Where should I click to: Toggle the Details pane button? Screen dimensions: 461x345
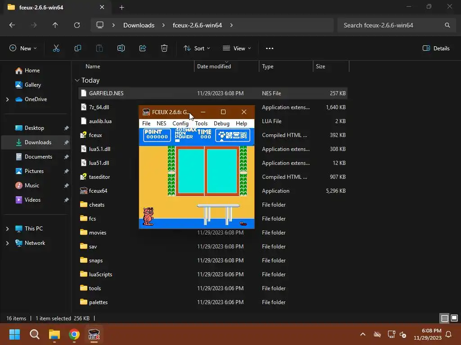(x=436, y=49)
